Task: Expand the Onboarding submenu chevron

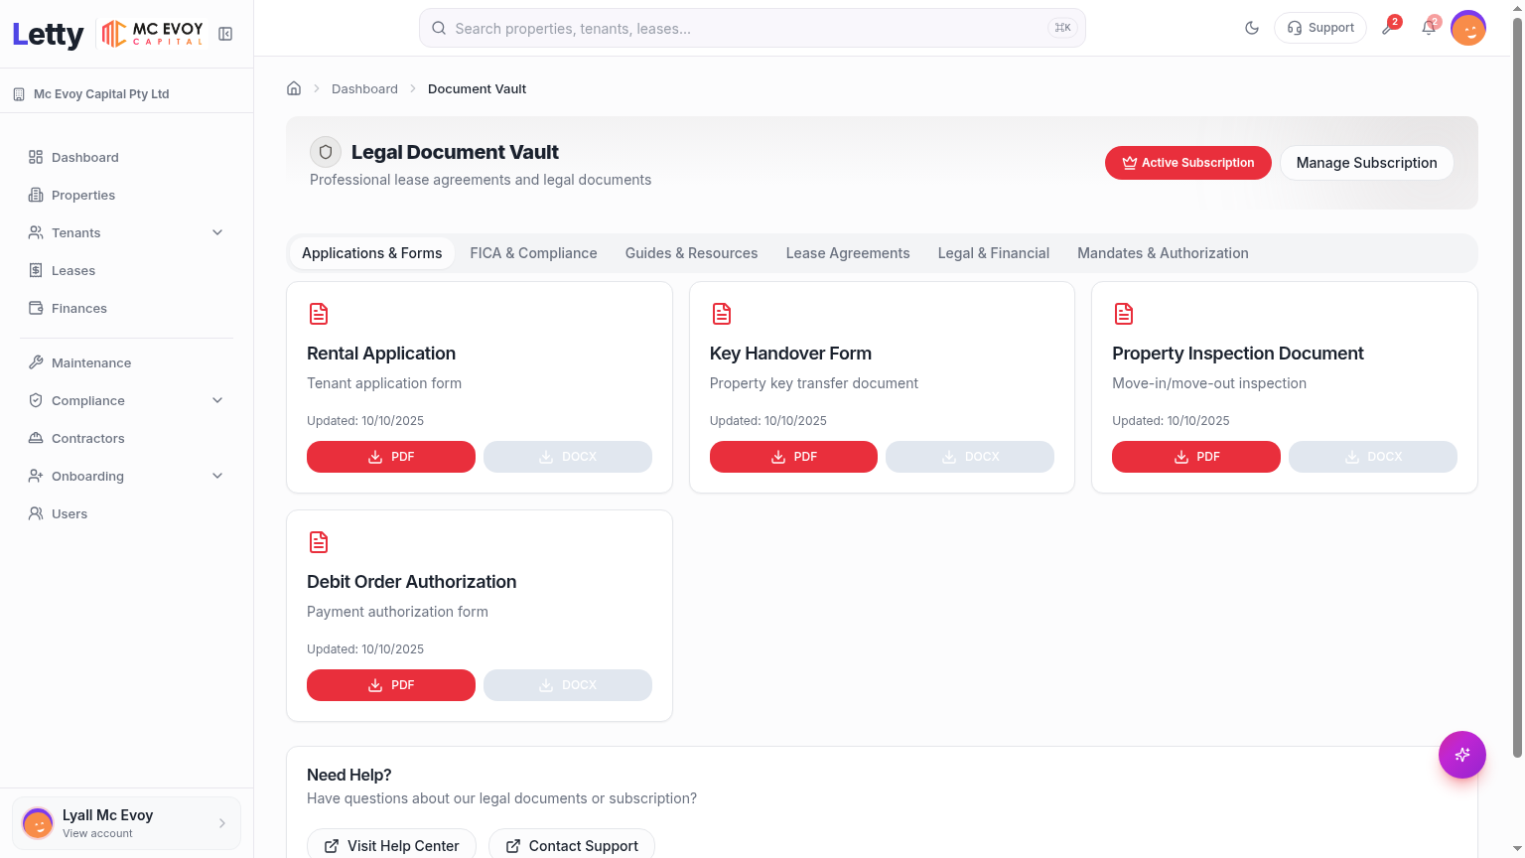Action: [x=217, y=476]
